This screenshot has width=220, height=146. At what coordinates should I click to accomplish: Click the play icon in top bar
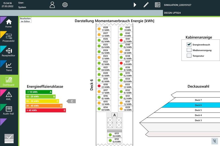pyautogui.click(x=135, y=5)
